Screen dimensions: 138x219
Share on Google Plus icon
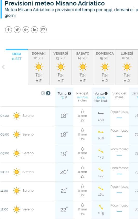point(26,30)
